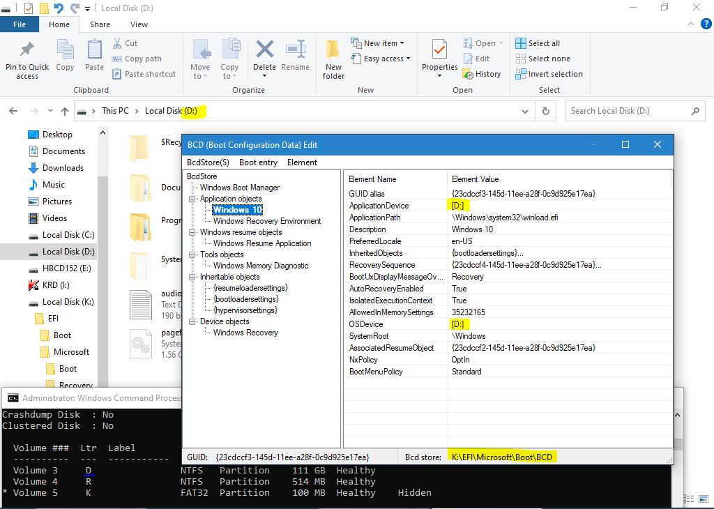Image resolution: width=714 pixels, height=509 pixels.
Task: Click the Cut scissors icon
Action: (118, 43)
